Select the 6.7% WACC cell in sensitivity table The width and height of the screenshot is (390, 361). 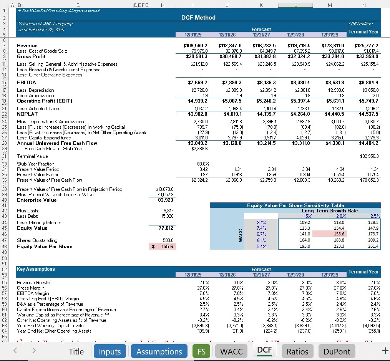[261, 233]
